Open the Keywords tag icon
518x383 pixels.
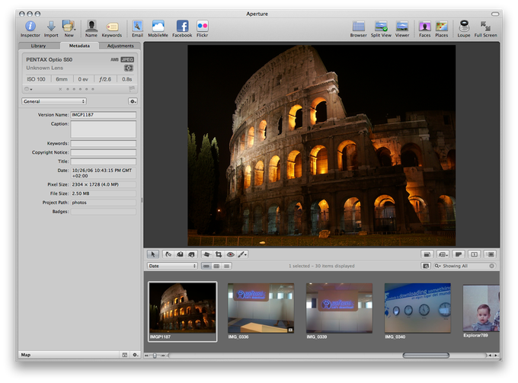click(x=112, y=27)
